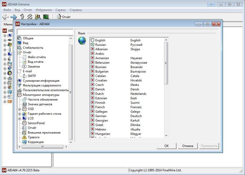Screen dimensions: 245x175
Task: Click the Up arrow toolbar icon
Action: [x=22, y=17]
